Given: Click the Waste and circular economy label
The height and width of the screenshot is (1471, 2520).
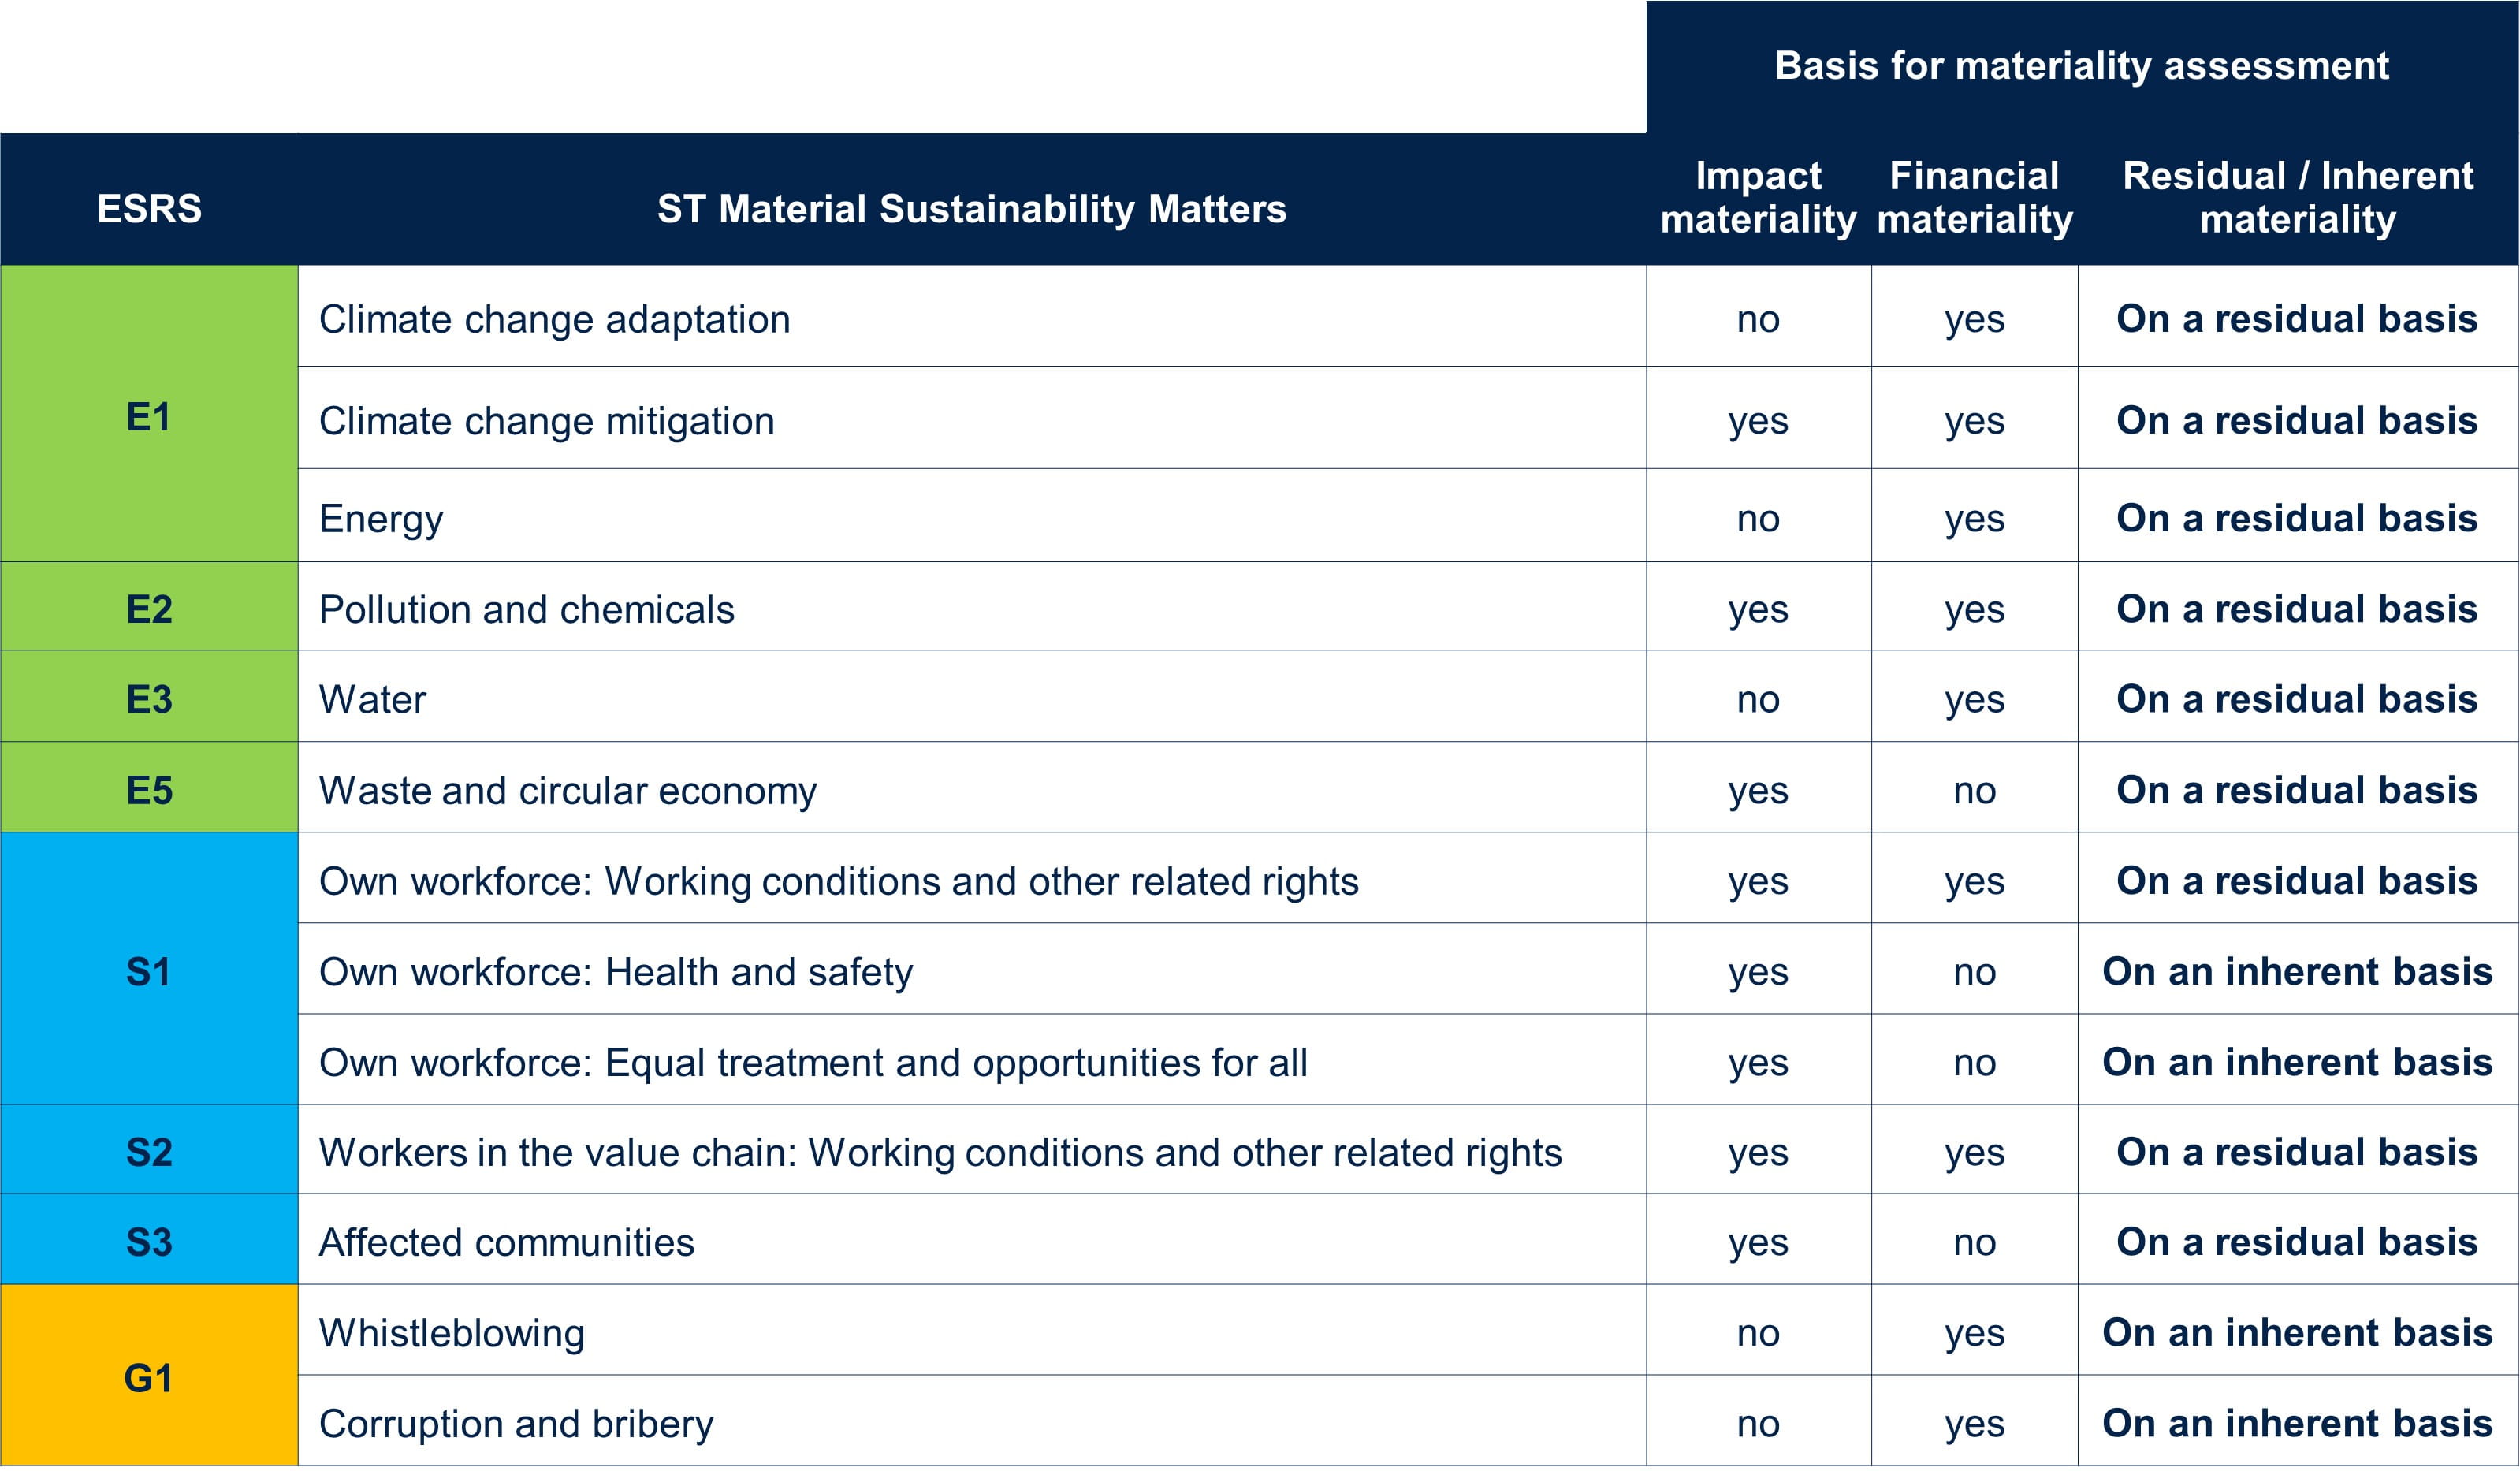Looking at the screenshot, I should click(567, 790).
